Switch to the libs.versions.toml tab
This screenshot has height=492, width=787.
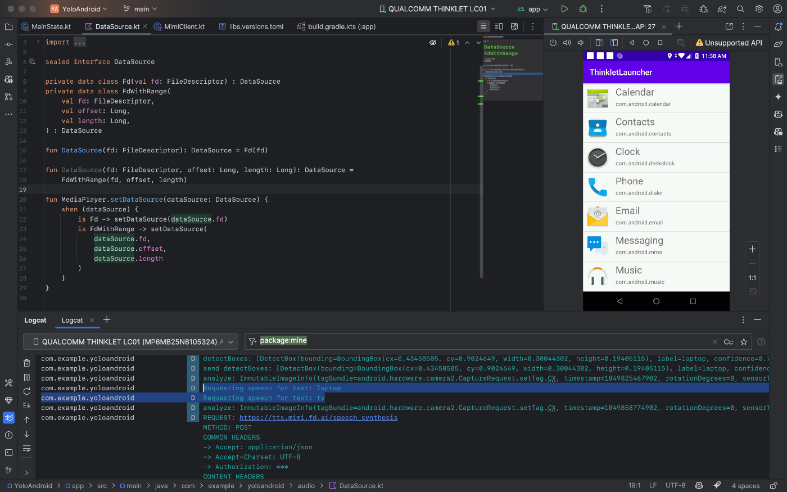coord(251,26)
